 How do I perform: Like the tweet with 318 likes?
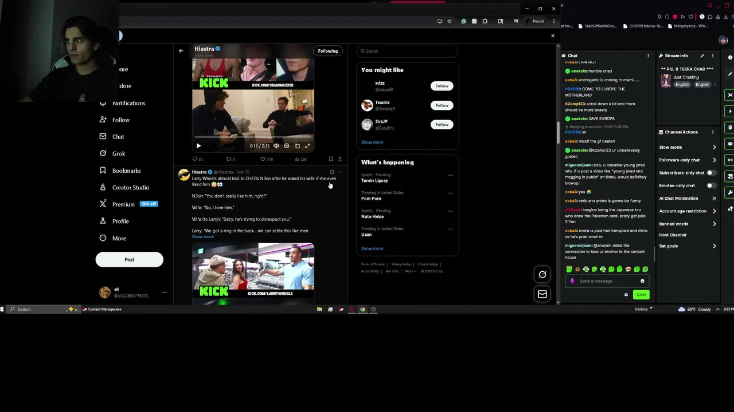pyautogui.click(x=267, y=159)
